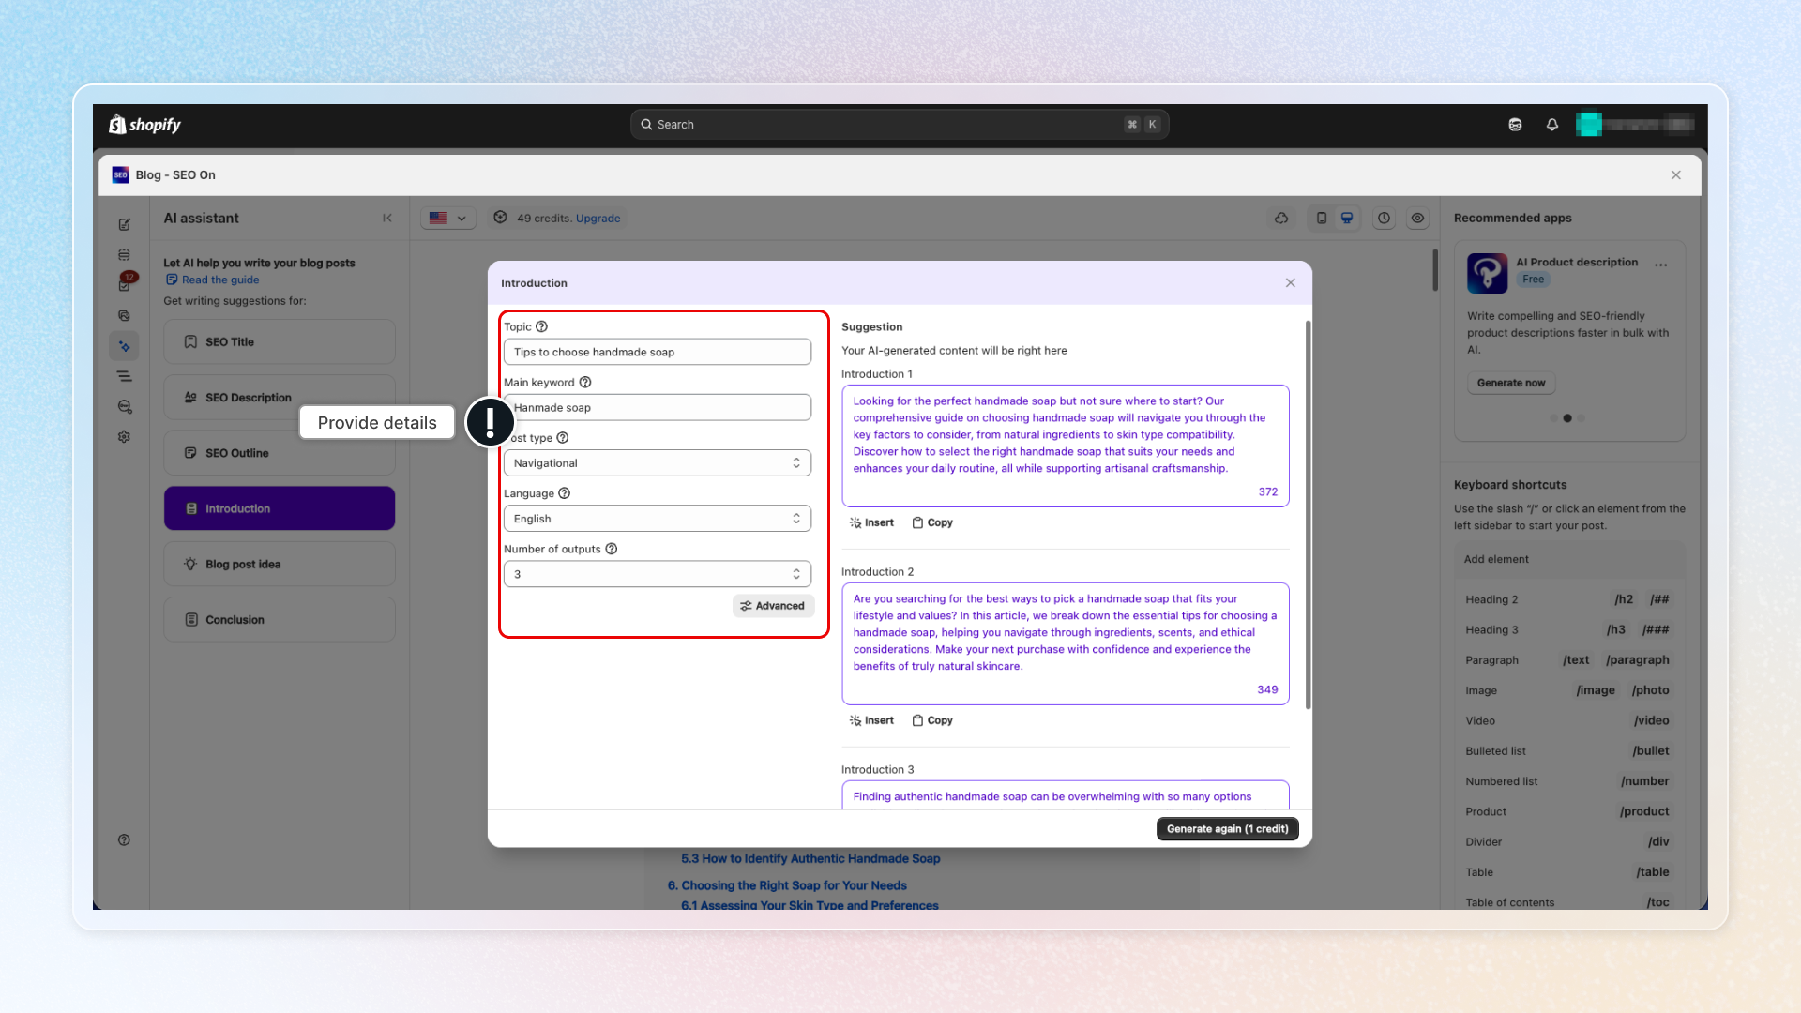Viewport: 1801px width, 1013px height.
Task: Switch to mobile view icon
Action: (x=1322, y=219)
